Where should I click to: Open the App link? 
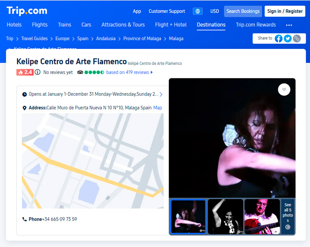coord(137,11)
